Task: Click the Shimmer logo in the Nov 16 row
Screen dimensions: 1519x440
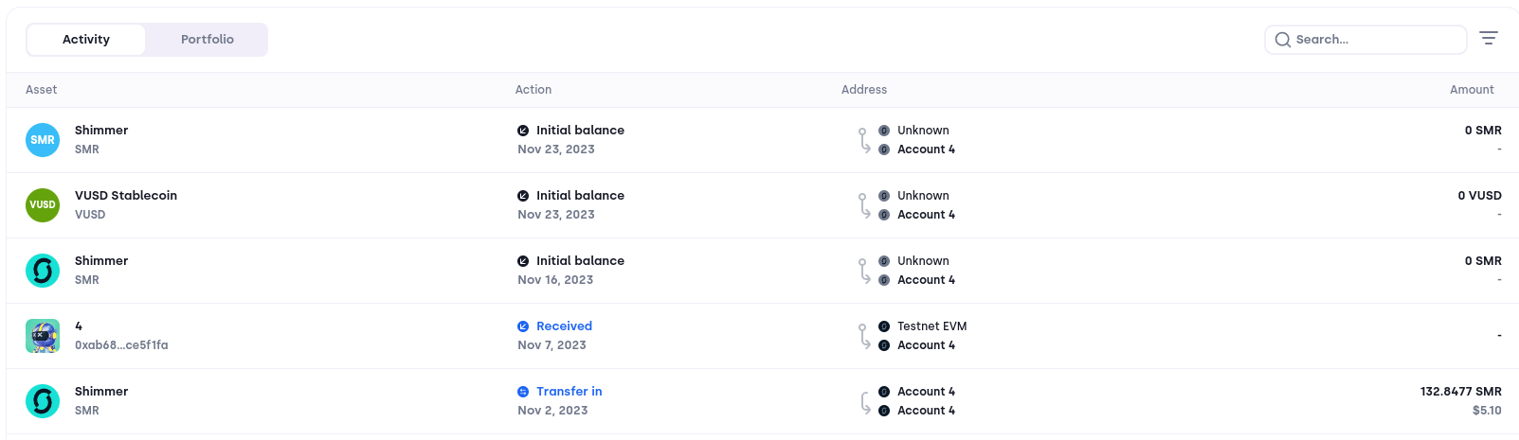Action: [43, 271]
